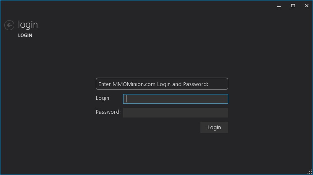This screenshot has width=313, height=175.
Task: Focus the Login username field
Action: click(175, 99)
